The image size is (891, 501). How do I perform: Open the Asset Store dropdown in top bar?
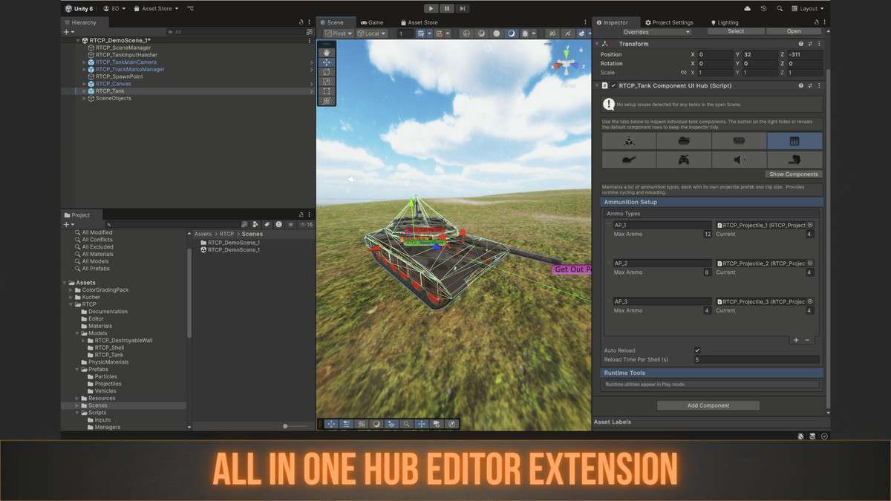(x=157, y=8)
